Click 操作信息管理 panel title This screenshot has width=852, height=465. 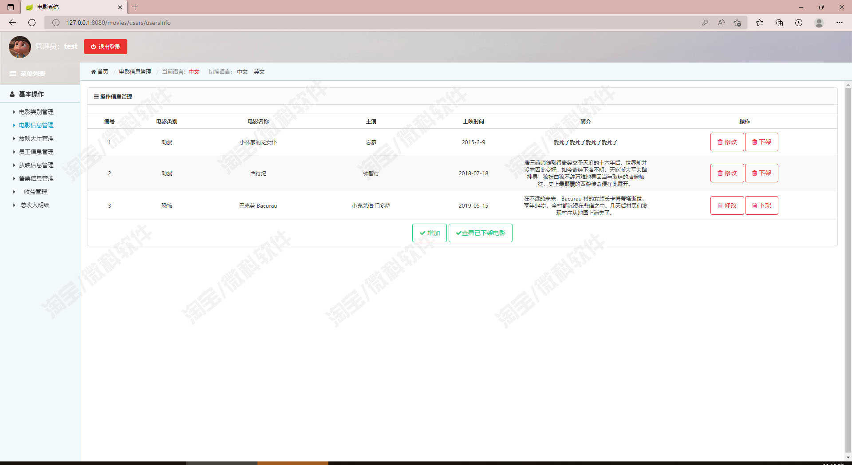[x=113, y=97]
